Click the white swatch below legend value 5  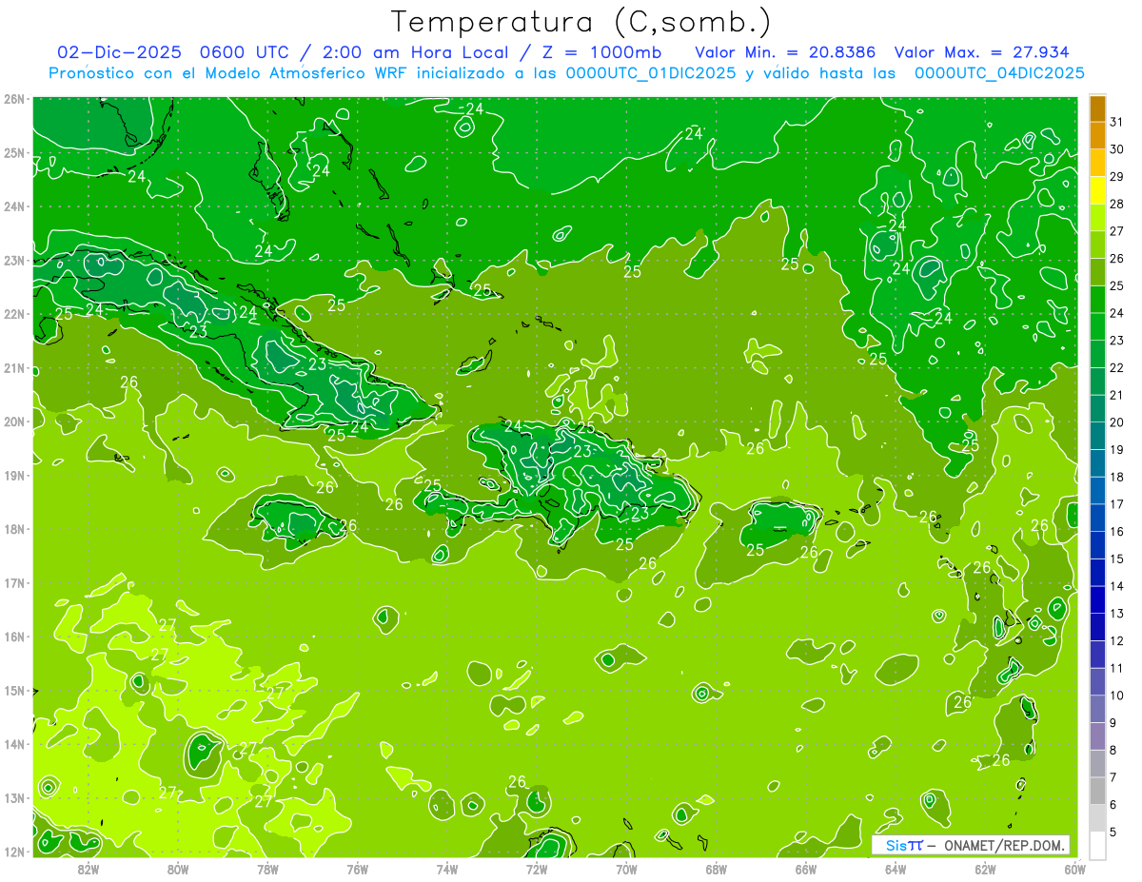[x=1097, y=845]
